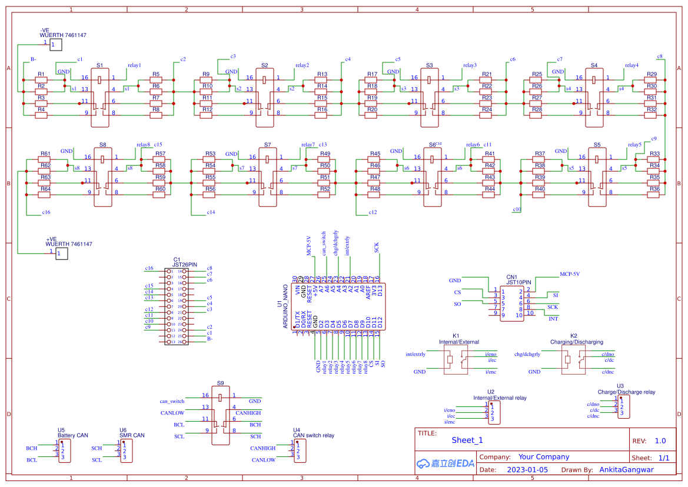688x487 pixels.
Task: Click the REV 1.0 field
Action: point(660,439)
